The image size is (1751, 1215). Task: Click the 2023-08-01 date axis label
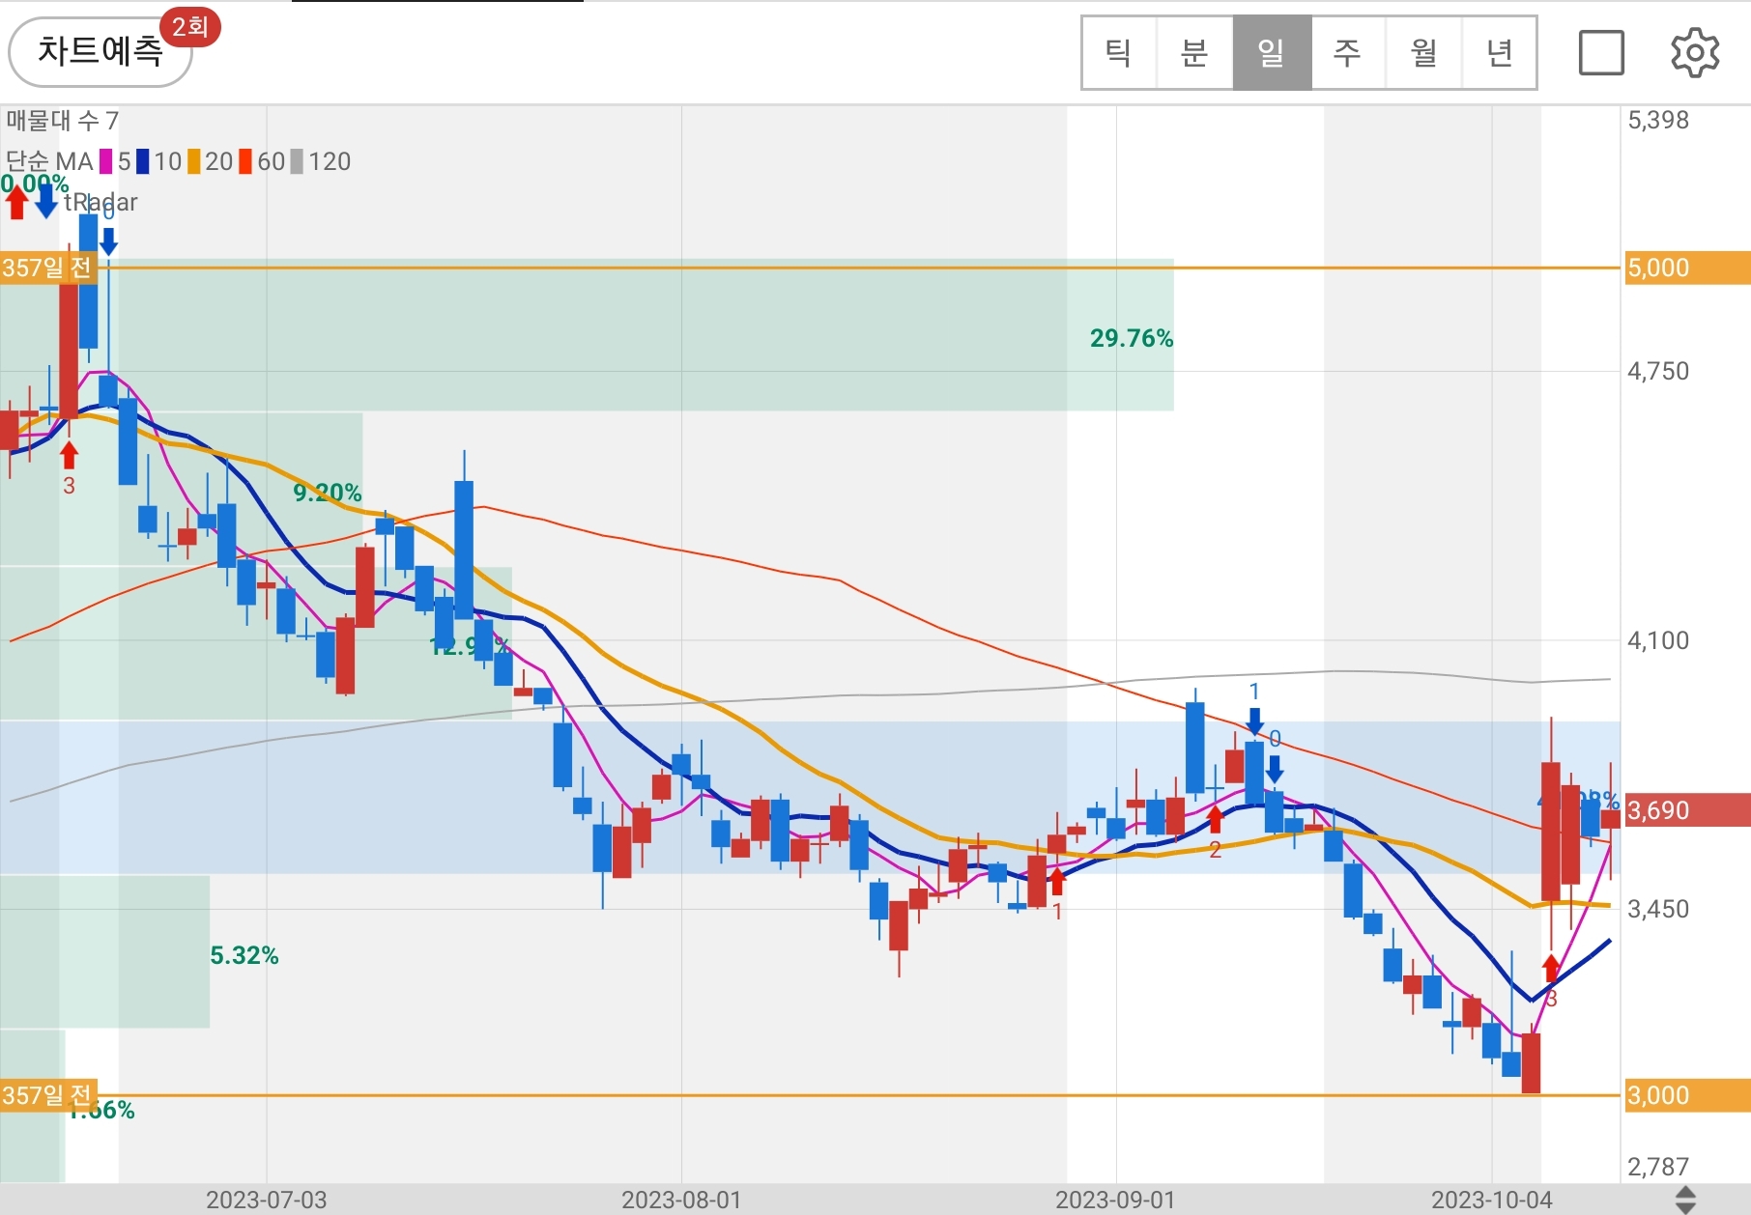point(681,1200)
